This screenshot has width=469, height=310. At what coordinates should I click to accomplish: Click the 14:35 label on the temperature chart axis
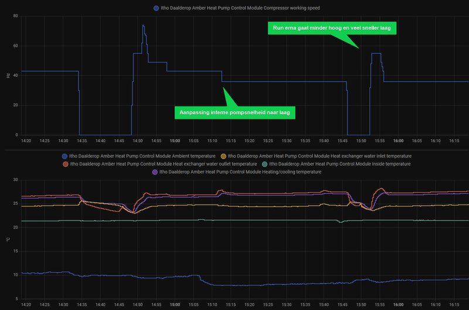coord(81,305)
